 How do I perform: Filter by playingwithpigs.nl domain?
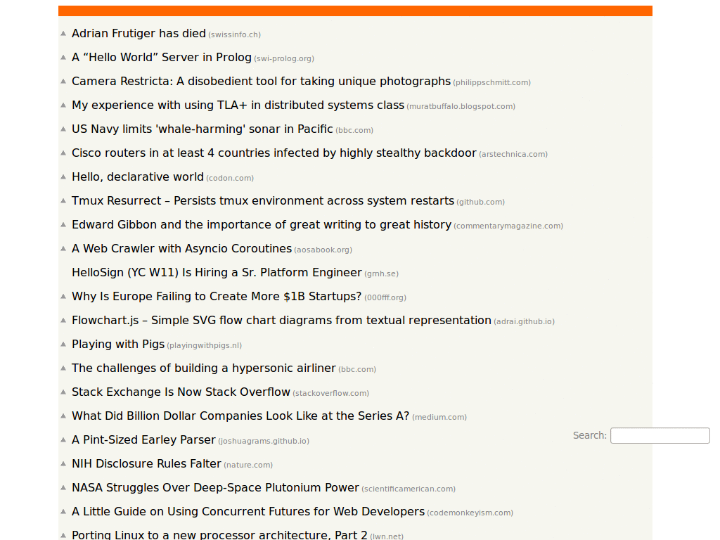(x=205, y=345)
